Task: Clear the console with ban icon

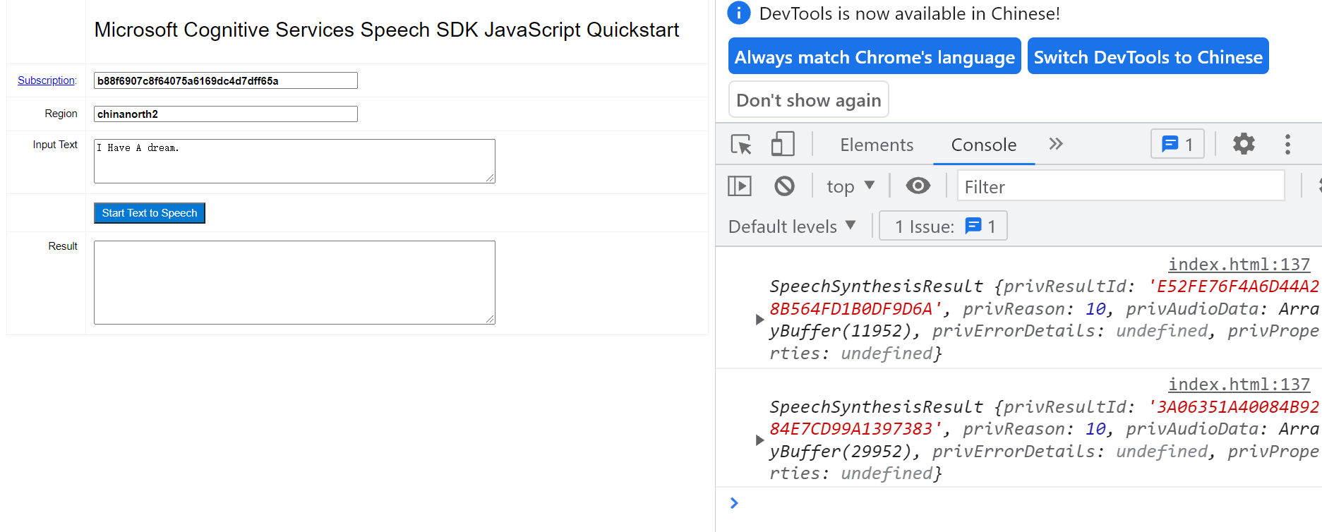Action: pyautogui.click(x=784, y=186)
